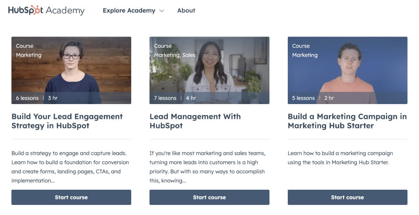Image resolution: width=419 pixels, height=215 pixels.
Task: Start the Lead Engagement Strategy course
Action: coord(72,198)
